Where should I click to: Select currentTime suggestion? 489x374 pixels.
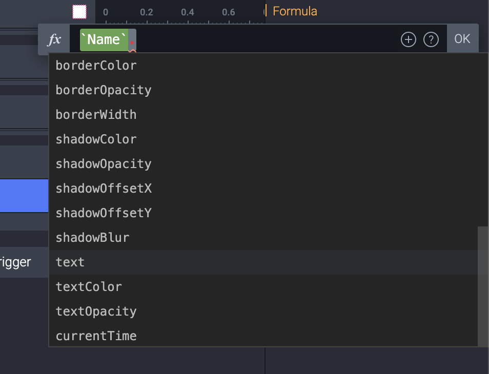coord(96,336)
